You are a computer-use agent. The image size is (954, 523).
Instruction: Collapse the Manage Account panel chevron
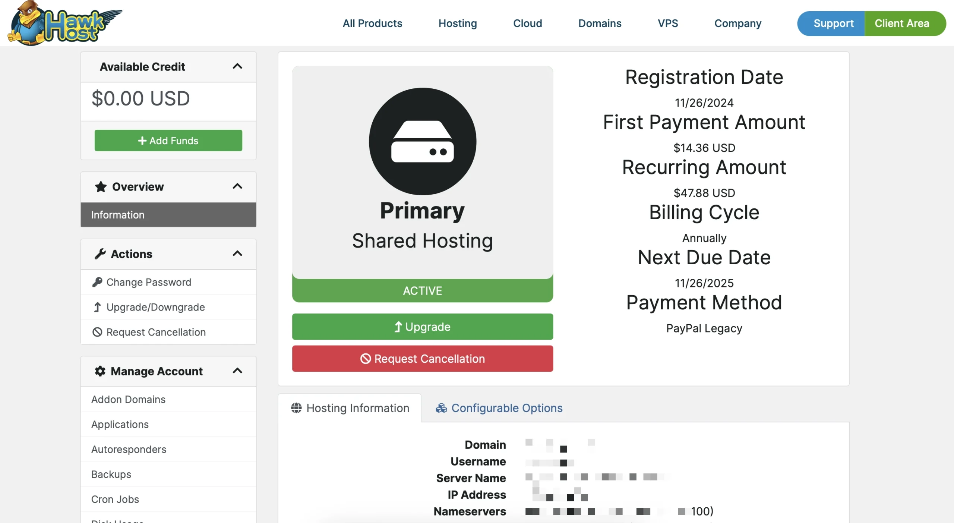237,371
